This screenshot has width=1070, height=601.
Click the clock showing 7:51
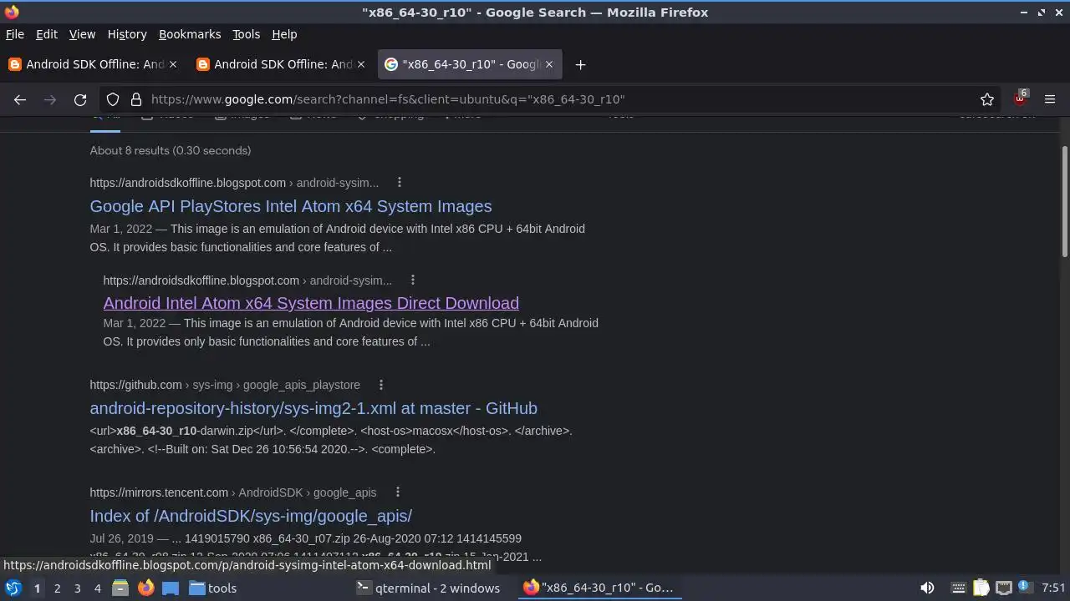coord(1053,588)
